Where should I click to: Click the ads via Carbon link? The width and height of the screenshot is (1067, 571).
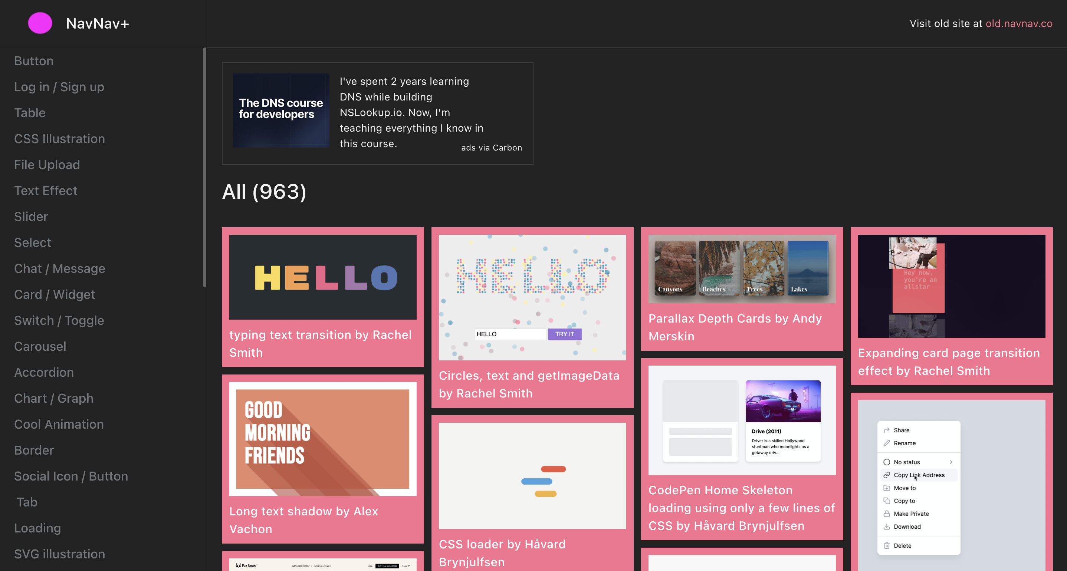pyautogui.click(x=491, y=148)
